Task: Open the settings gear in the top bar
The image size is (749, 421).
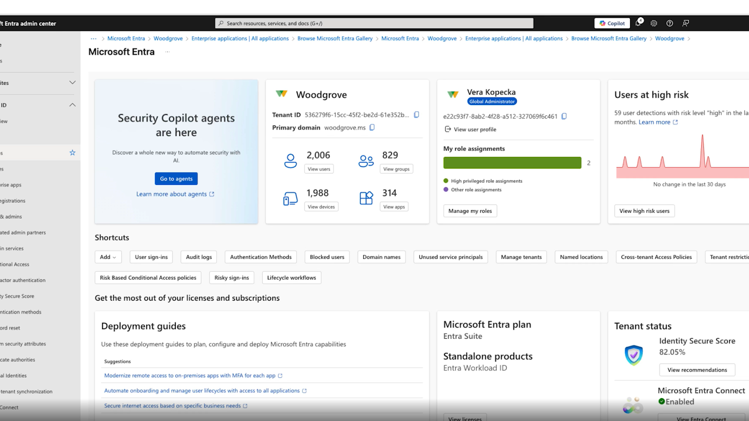Action: (x=653, y=23)
